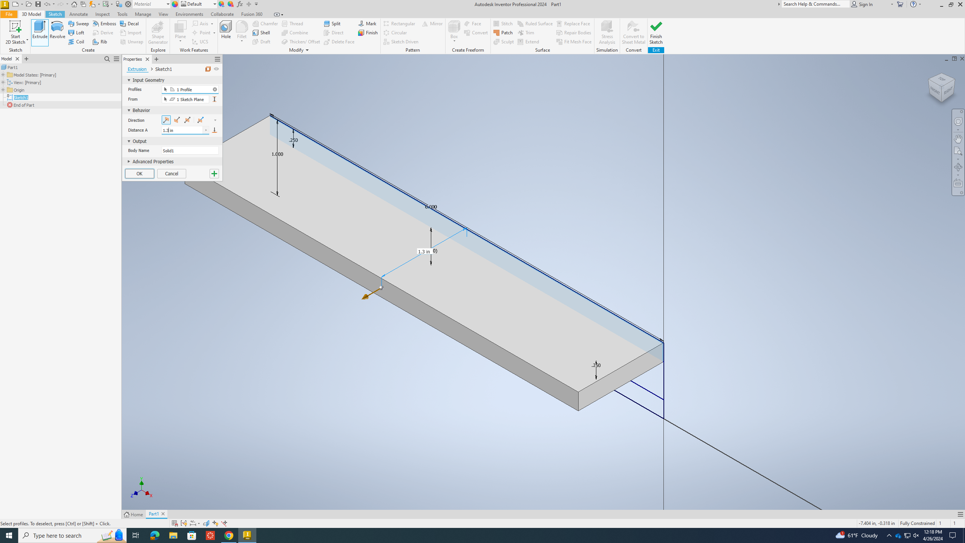Open Google Chrome from taskbar
The width and height of the screenshot is (965, 543).
tap(229, 535)
